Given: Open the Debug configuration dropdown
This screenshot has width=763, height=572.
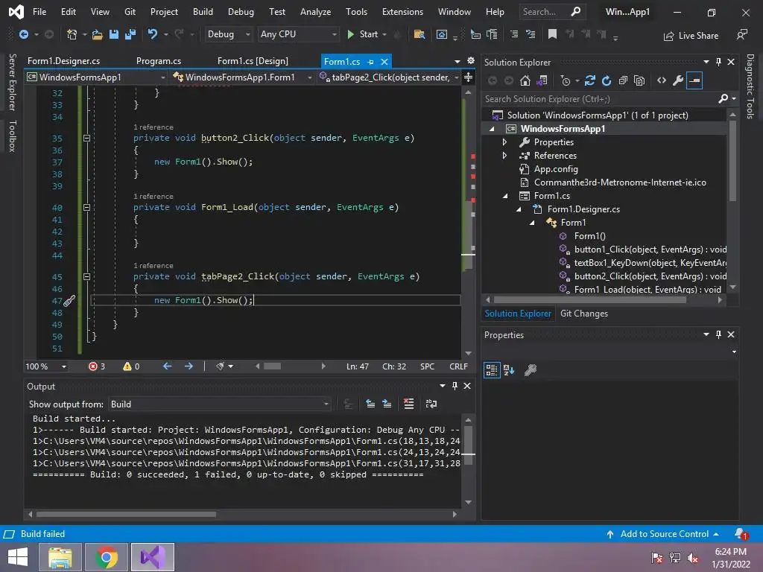Looking at the screenshot, I should click(229, 34).
